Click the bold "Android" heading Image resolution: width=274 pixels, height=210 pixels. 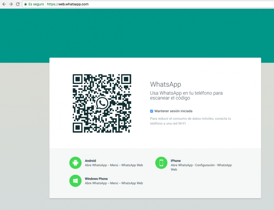(91, 161)
